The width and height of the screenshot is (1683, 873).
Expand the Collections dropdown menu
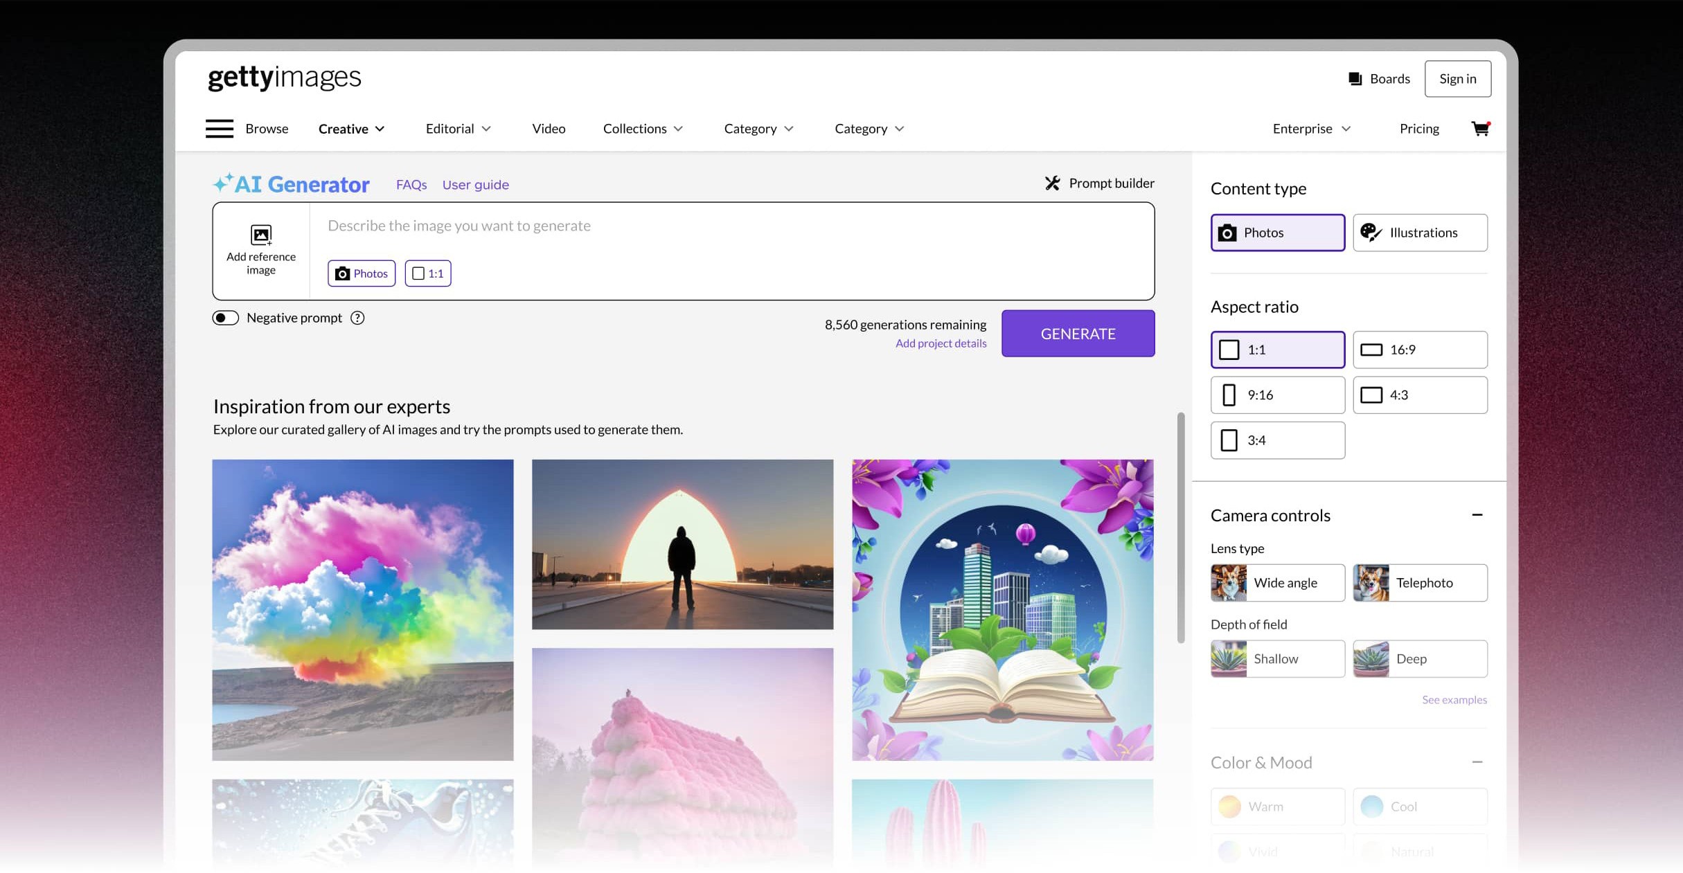[641, 128]
